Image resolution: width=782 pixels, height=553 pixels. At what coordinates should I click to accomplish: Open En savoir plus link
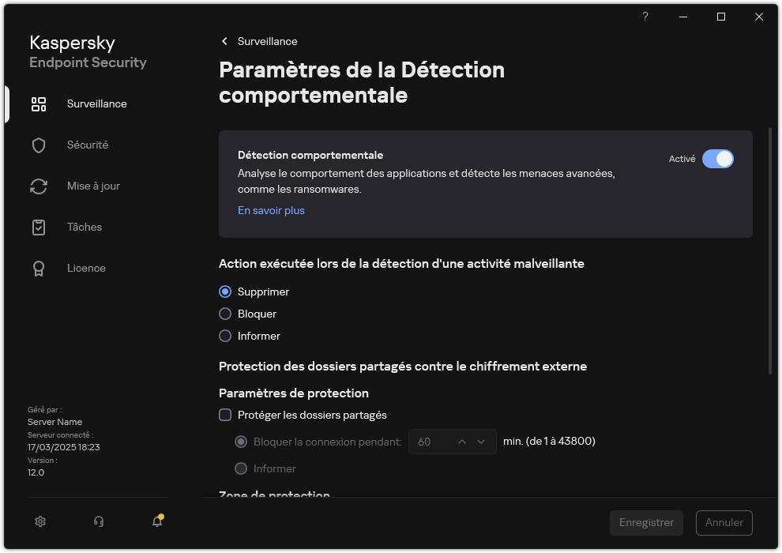click(271, 210)
